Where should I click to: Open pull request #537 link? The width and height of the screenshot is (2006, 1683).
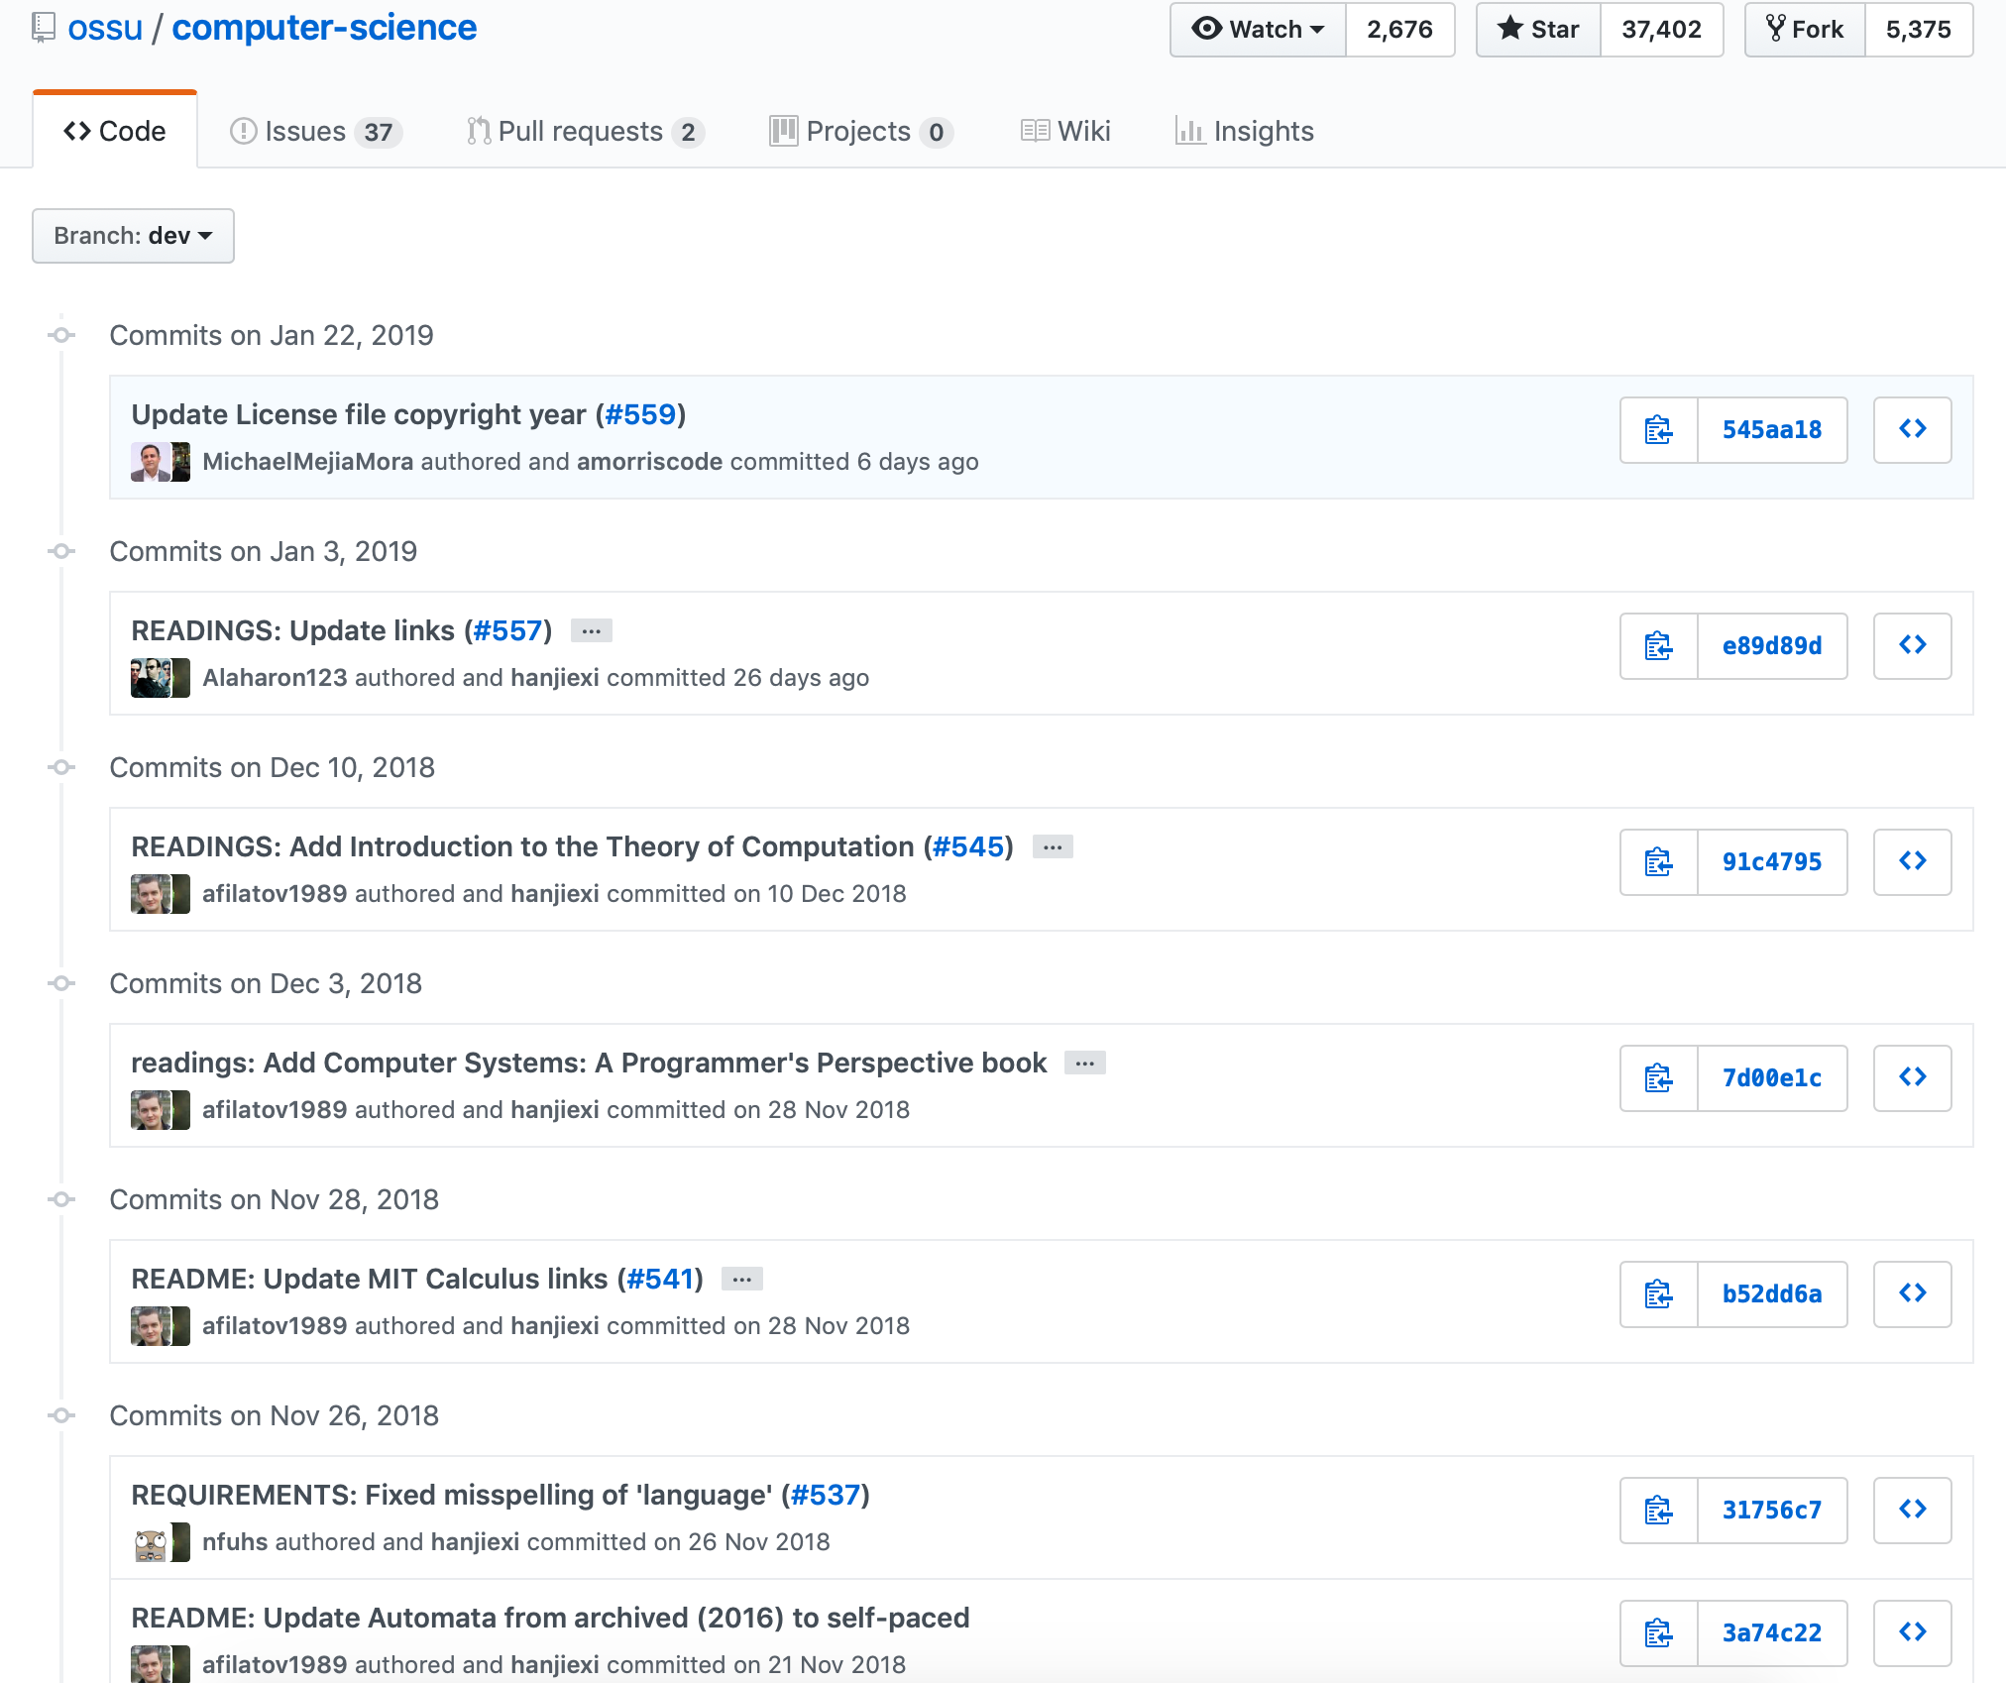pyautogui.click(x=826, y=1495)
